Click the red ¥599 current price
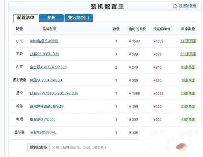203x157 pixels. (x=157, y=54)
